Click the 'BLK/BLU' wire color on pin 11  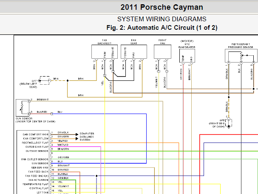[x=62, y=174]
